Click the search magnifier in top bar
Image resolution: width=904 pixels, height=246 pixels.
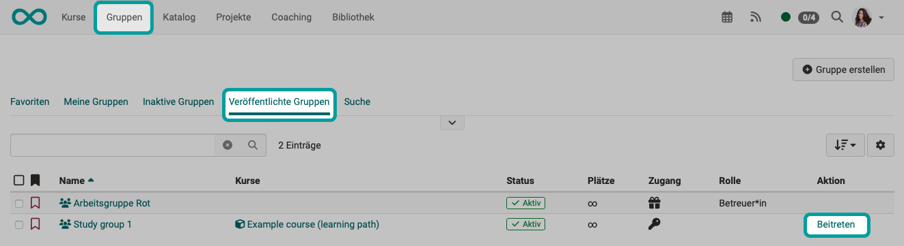836,17
